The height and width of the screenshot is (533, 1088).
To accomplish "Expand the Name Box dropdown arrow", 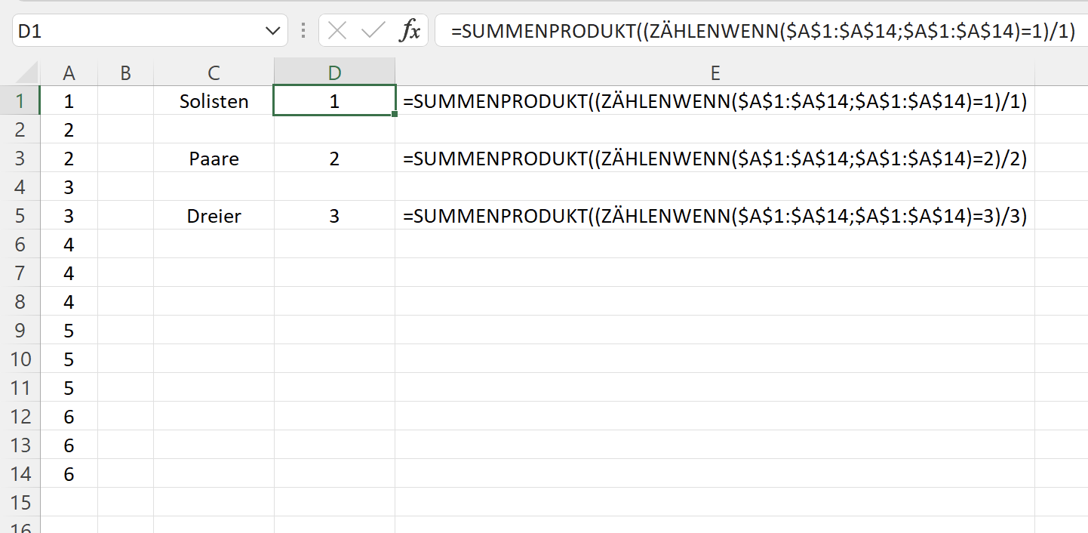I will (x=272, y=31).
